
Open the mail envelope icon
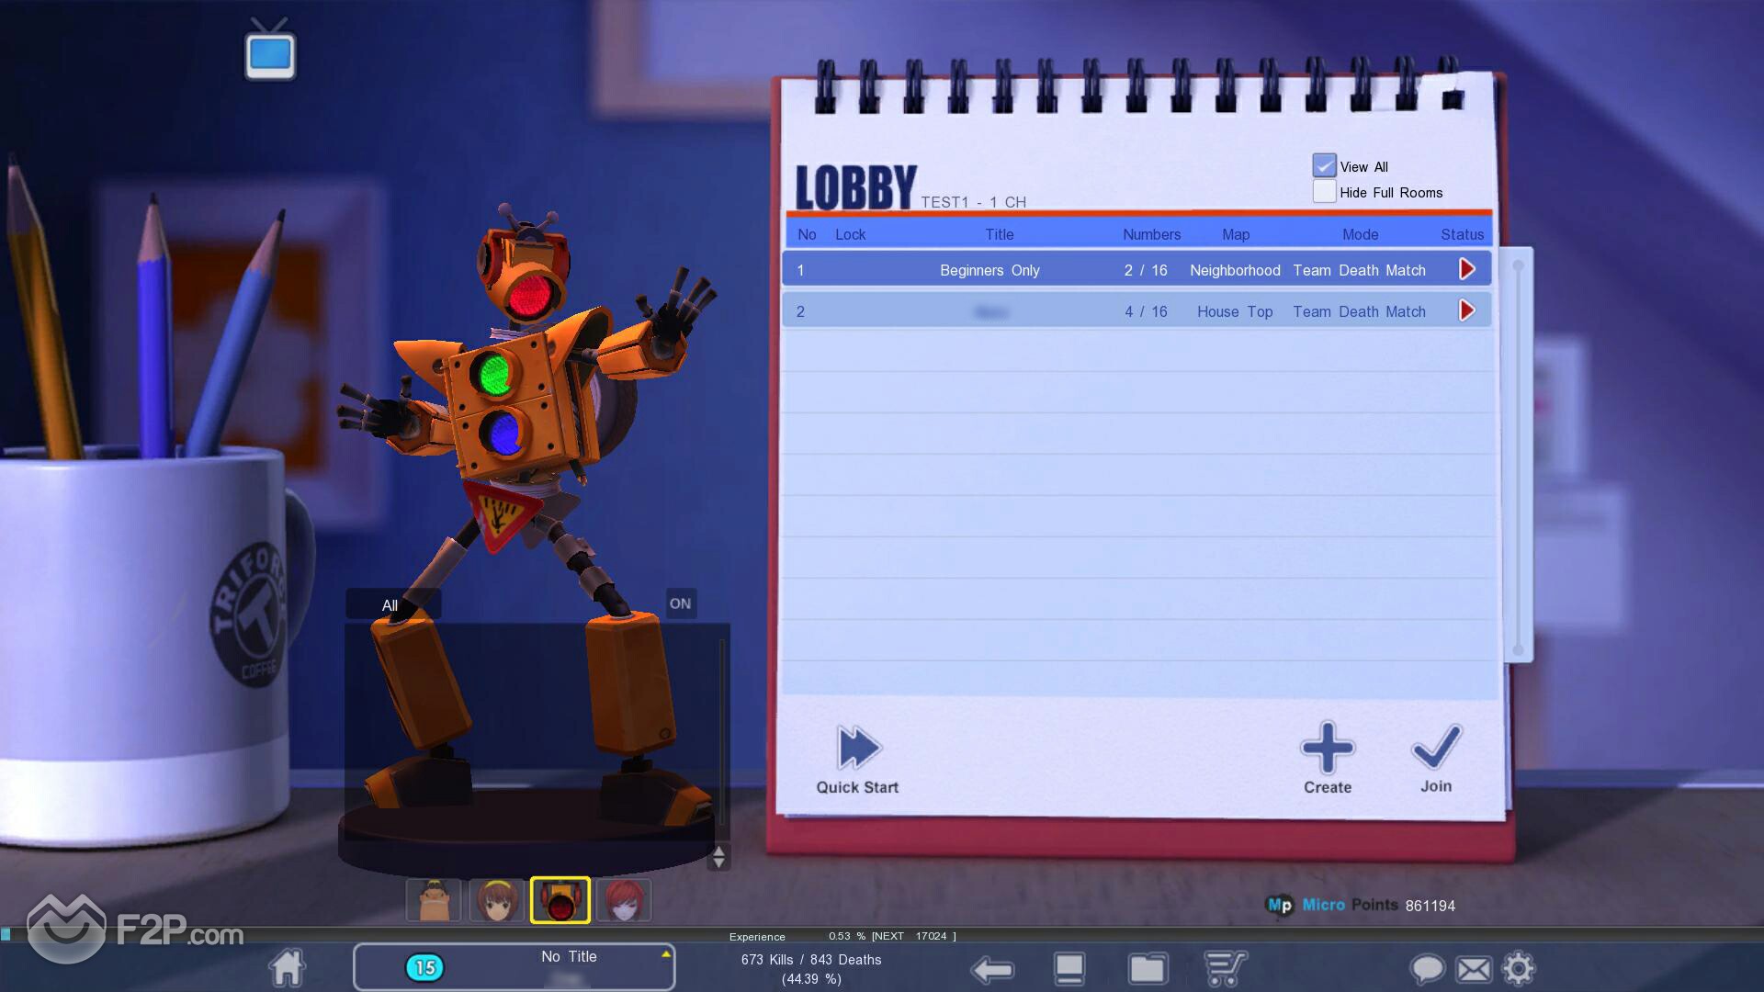[1474, 969]
